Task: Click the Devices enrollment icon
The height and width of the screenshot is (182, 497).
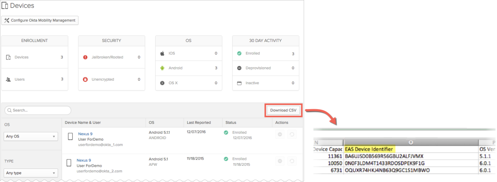Action: [x=9, y=57]
